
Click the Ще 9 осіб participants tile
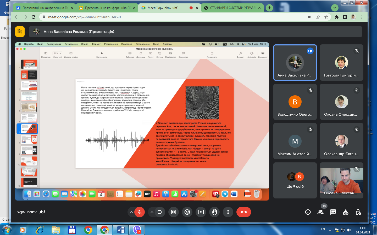[x=295, y=180]
